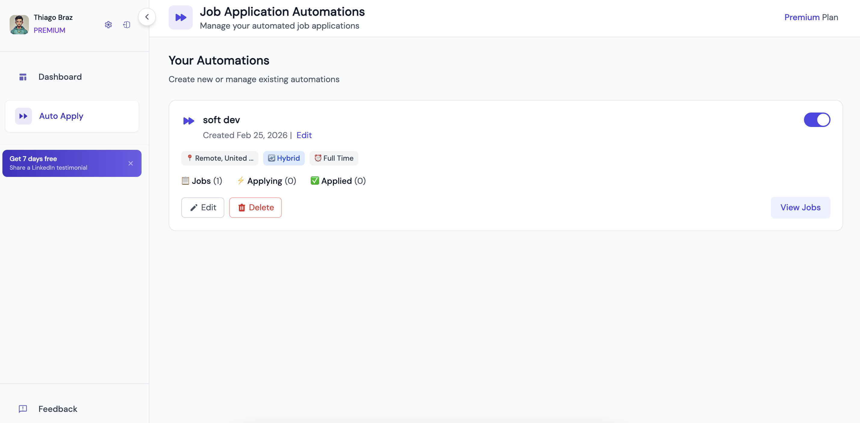860x423 pixels.
Task: Click the logout icon beside settings
Action: [126, 25]
